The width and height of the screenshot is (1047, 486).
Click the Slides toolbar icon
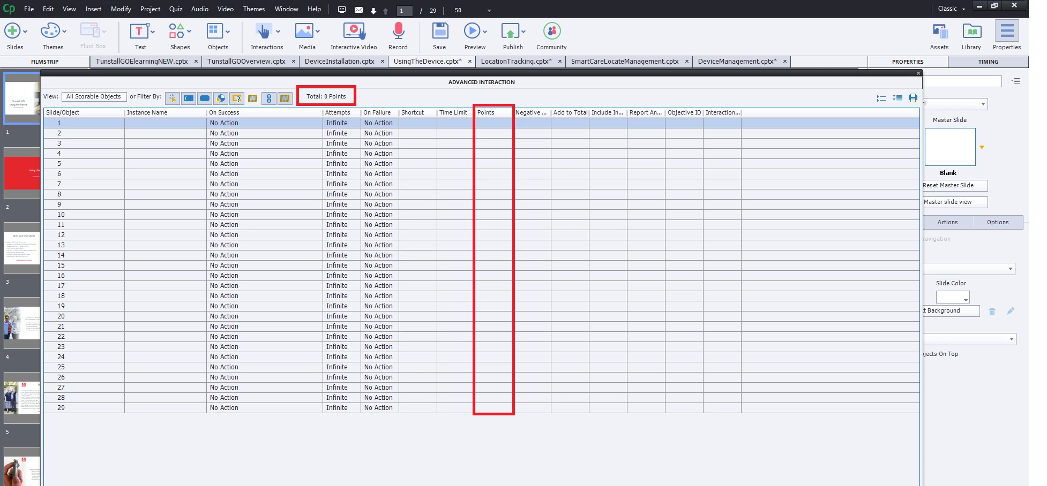coord(12,31)
